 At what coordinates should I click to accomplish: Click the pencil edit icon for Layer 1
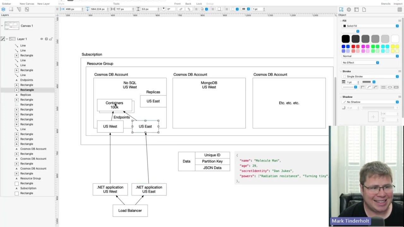pos(3,39)
